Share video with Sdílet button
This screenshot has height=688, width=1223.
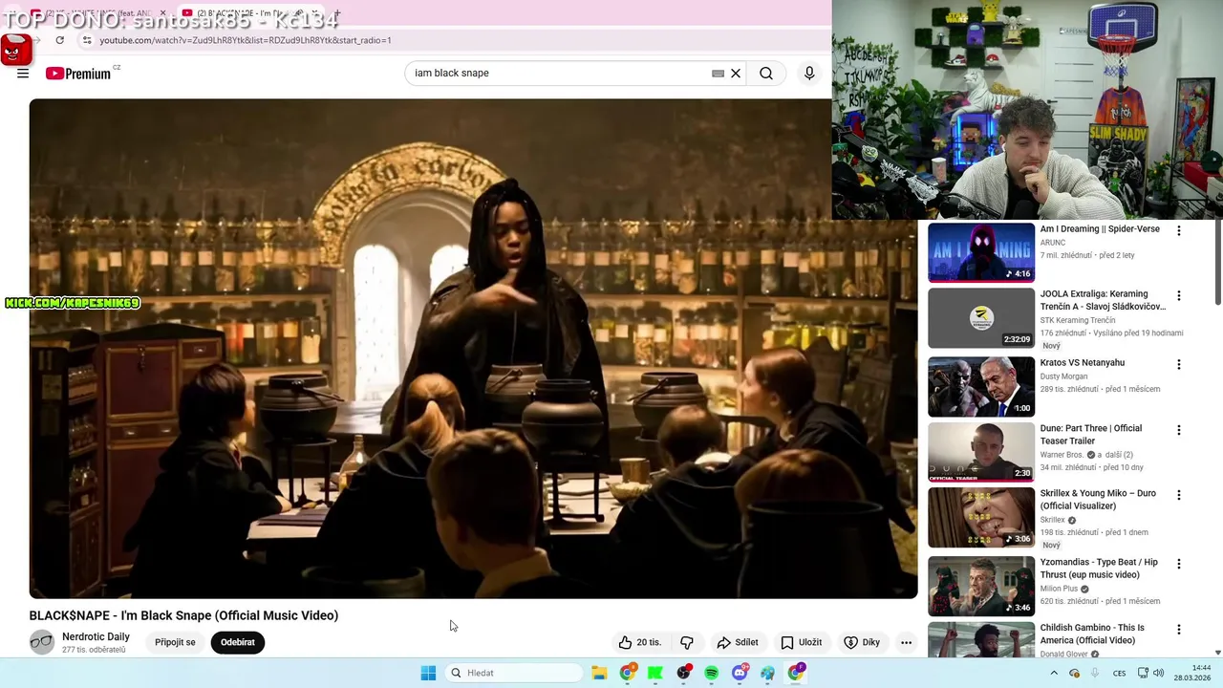click(x=738, y=642)
